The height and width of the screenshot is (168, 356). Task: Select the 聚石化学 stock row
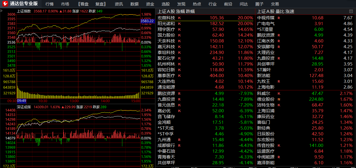click(x=206, y=58)
